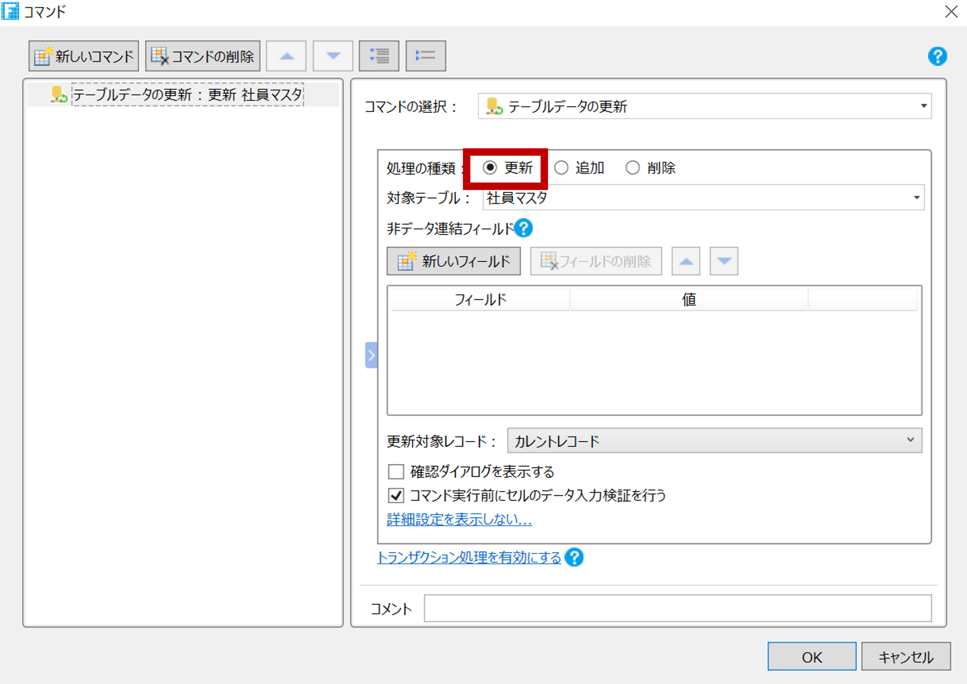Uncheck セルのデータ入力検証 checkbox
Image resolution: width=967 pixels, height=684 pixels.
point(396,495)
